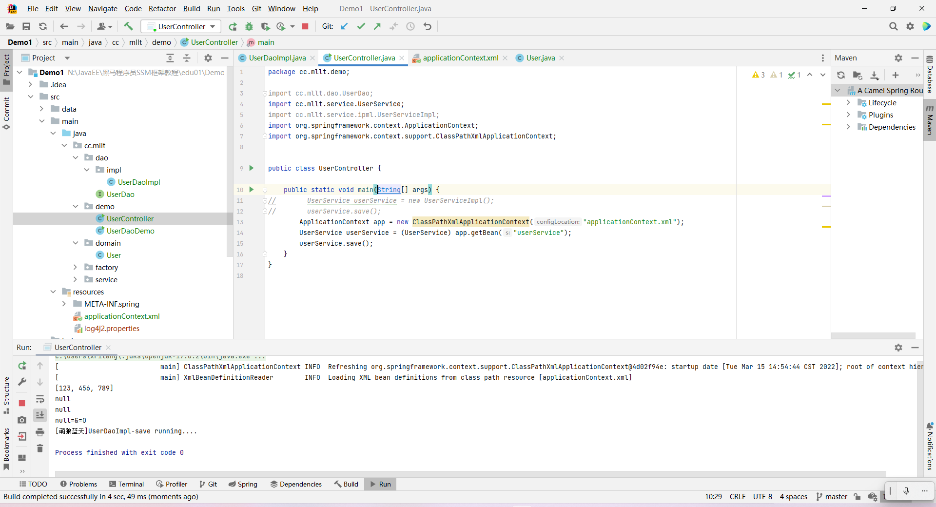Show Git history using the clock icon
Screen dimensions: 936x507
click(410, 26)
